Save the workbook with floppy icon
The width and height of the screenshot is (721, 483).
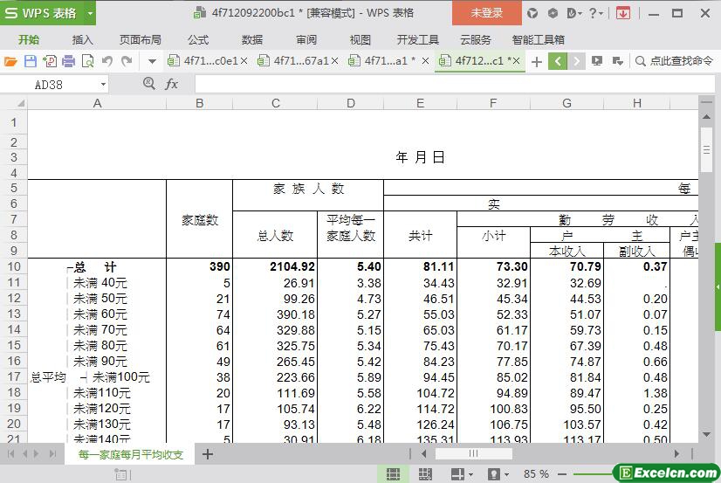[x=31, y=61]
